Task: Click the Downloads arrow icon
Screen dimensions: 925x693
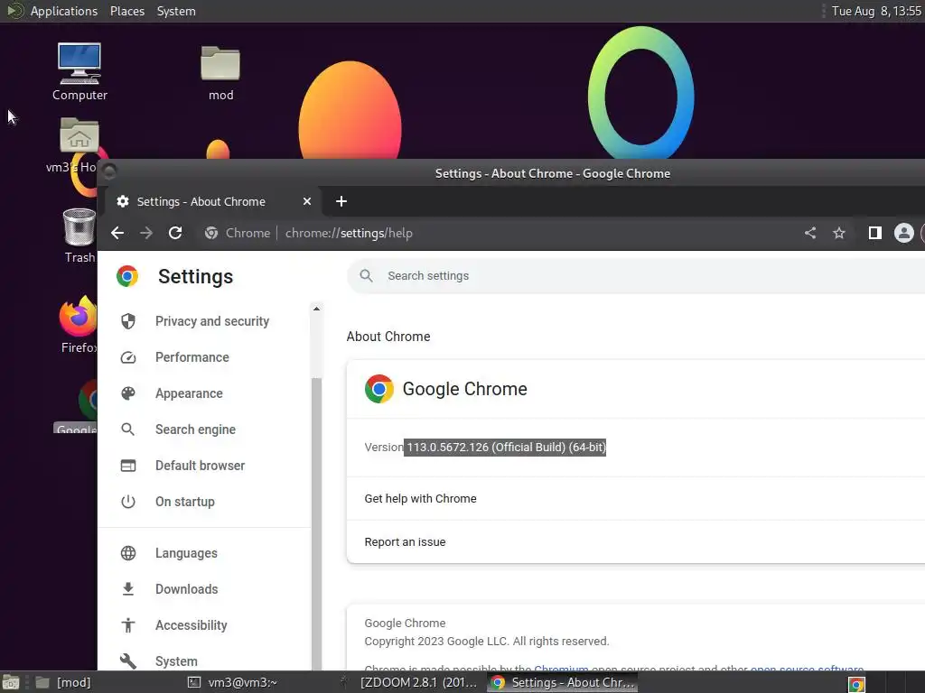Action: tap(128, 588)
